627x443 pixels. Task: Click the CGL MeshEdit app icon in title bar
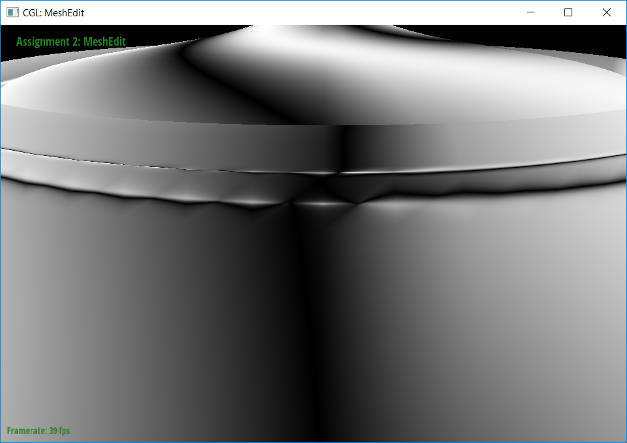point(12,12)
